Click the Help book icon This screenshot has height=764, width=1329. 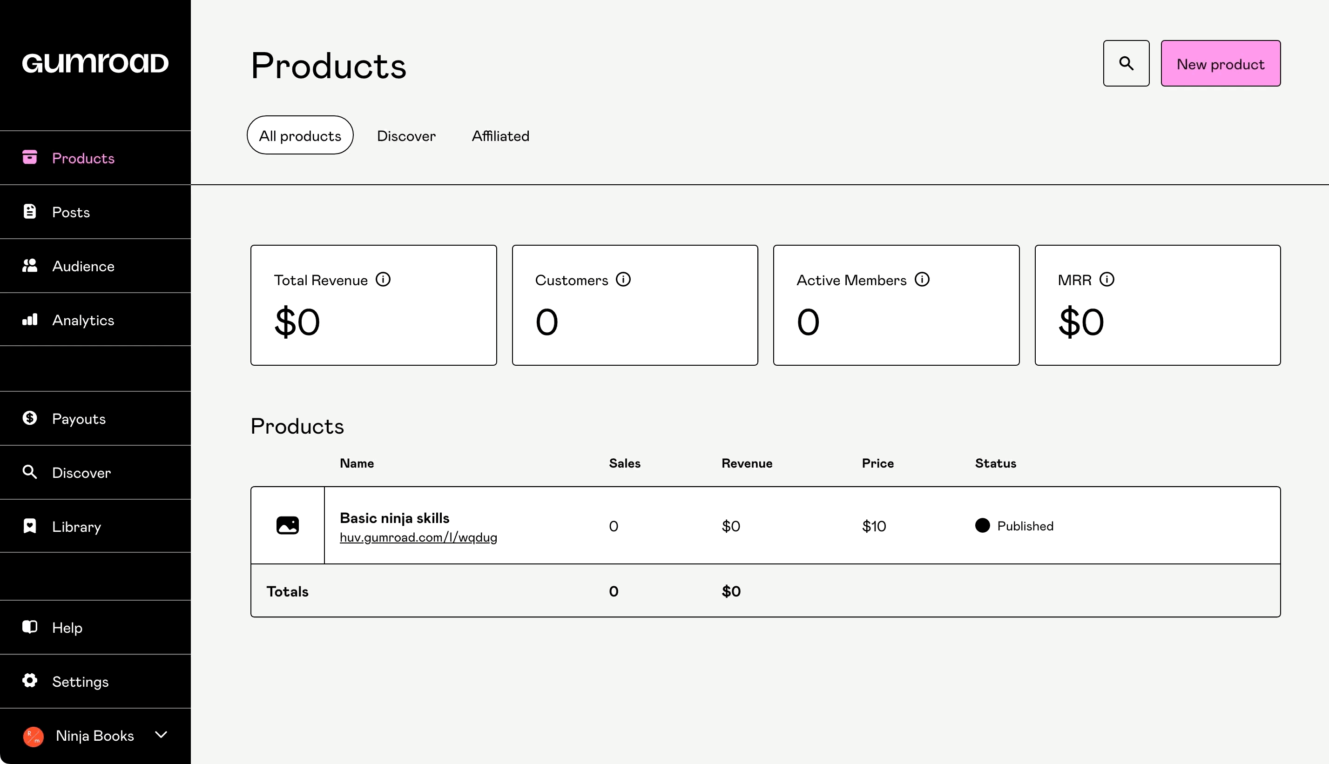(x=30, y=627)
